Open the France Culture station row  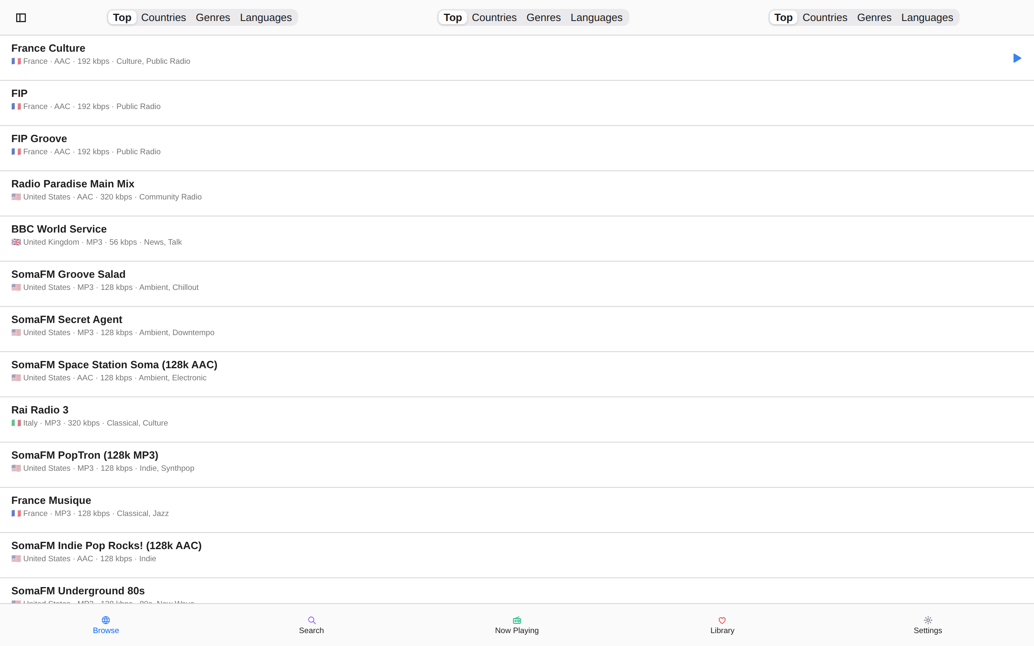pos(517,58)
